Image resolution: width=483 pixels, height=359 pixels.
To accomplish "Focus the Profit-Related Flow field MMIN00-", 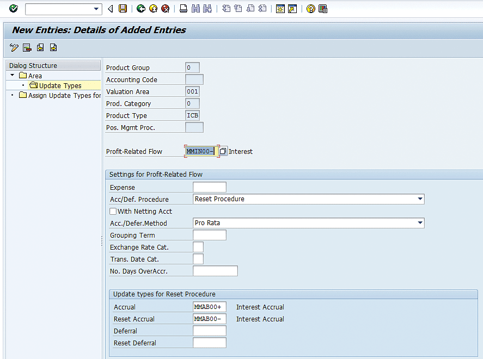I will pyautogui.click(x=202, y=151).
